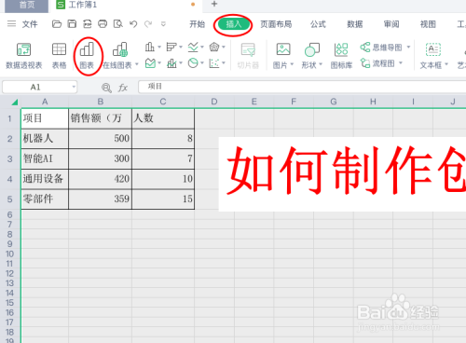
Task: Select cell containing 项目
Action: (45, 118)
